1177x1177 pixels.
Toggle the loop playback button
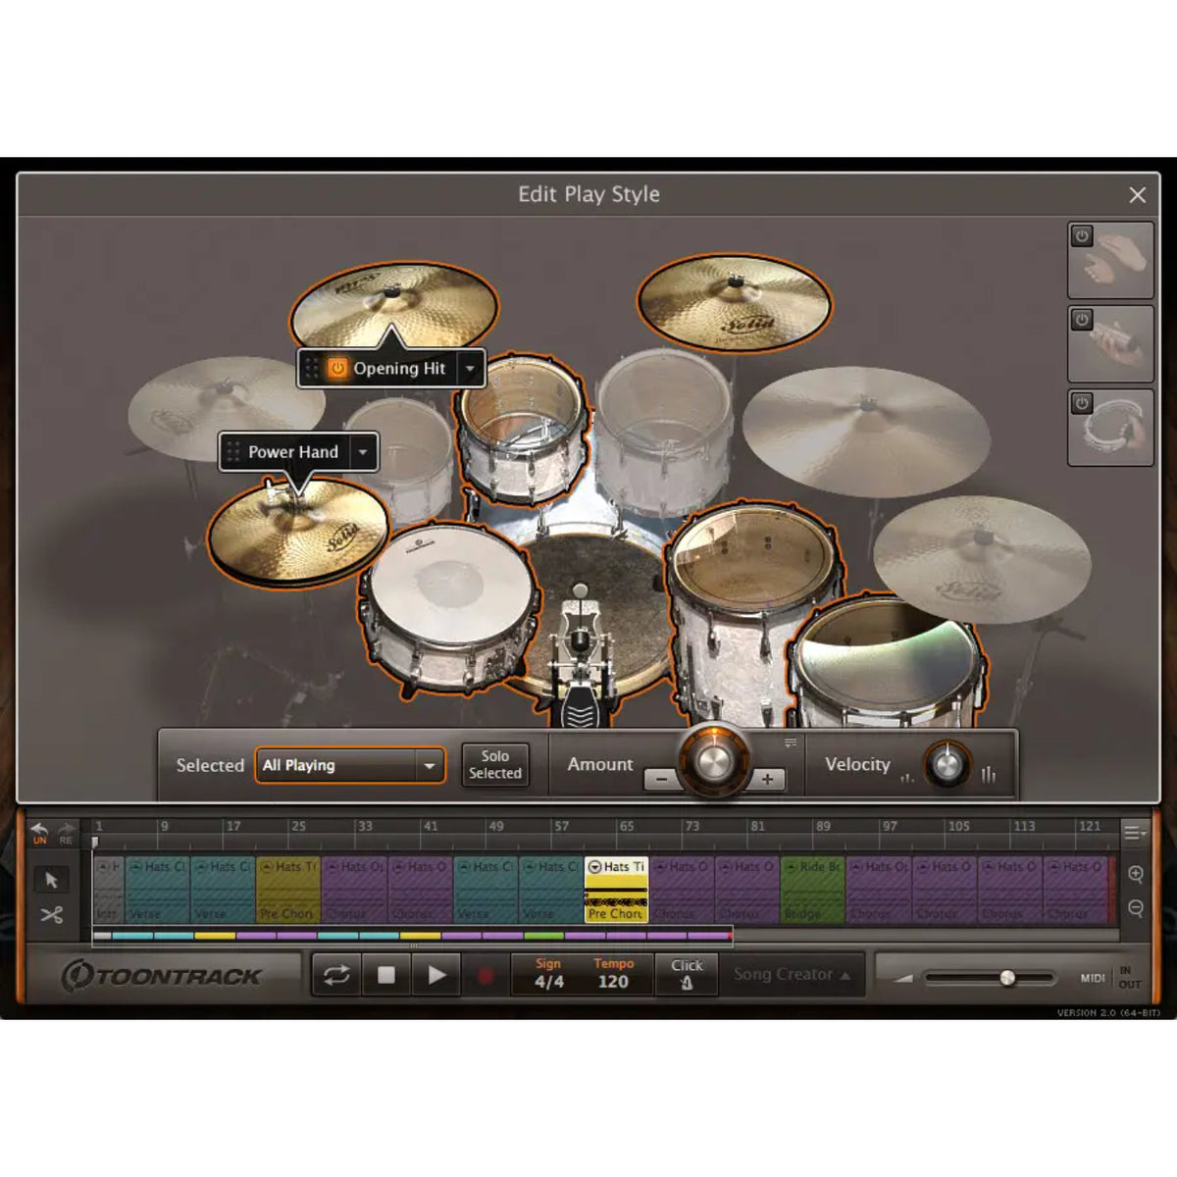336,975
